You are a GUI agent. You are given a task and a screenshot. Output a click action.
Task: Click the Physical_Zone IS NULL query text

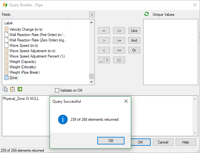pyautogui.click(x=21, y=99)
